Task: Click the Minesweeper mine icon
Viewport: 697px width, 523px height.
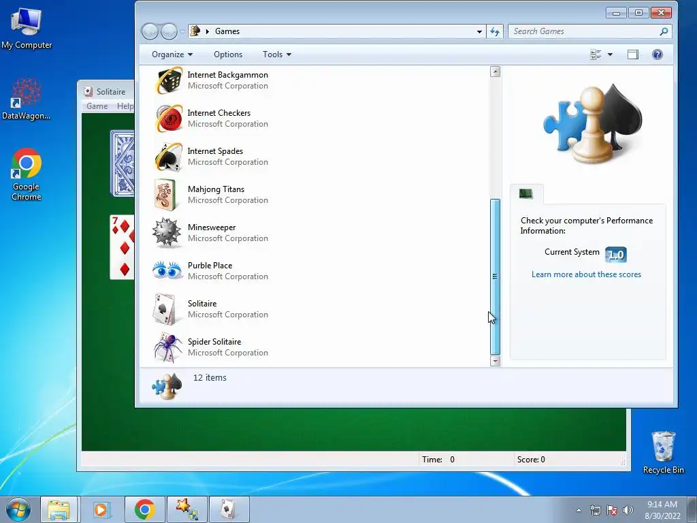Action: [x=167, y=233]
